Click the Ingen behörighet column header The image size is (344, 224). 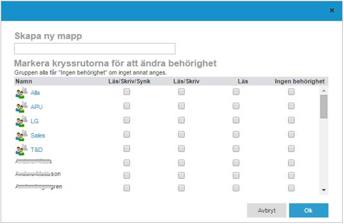[x=299, y=82]
